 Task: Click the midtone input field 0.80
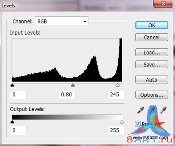click(x=67, y=94)
